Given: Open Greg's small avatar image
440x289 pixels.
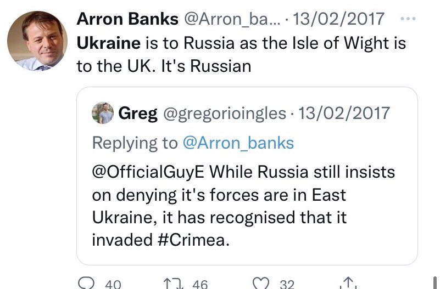Looking at the screenshot, I should (x=103, y=113).
